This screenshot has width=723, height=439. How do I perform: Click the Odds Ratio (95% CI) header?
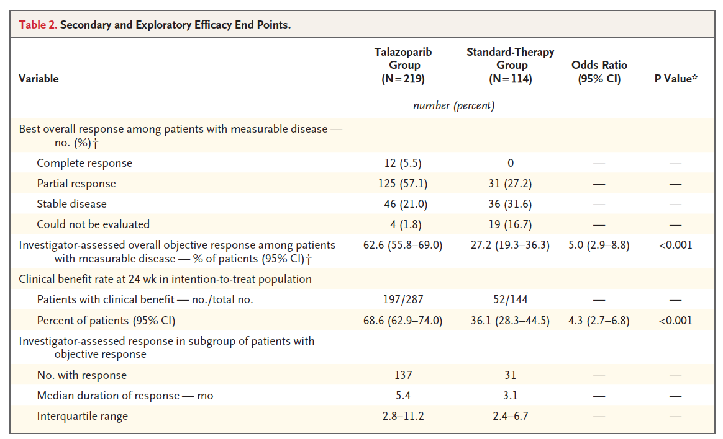click(x=599, y=72)
